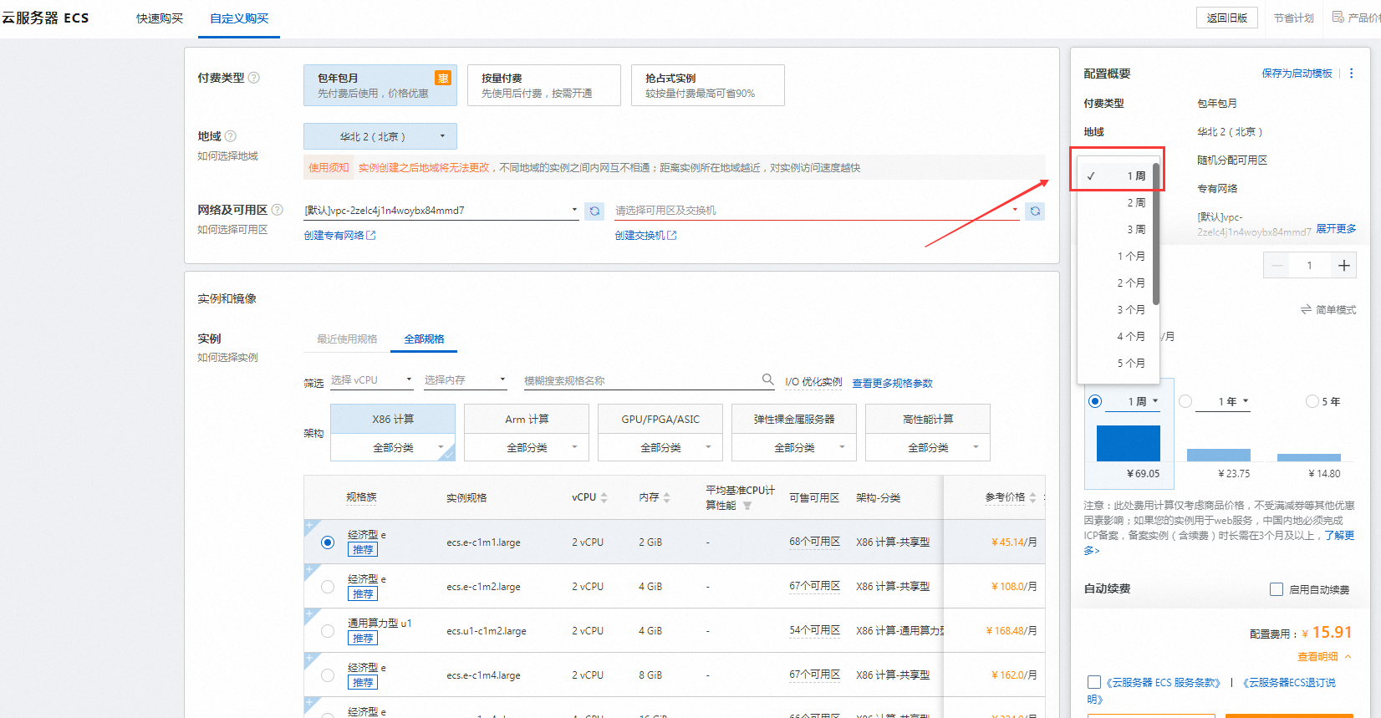Open help icon next to 地域
Screen dimensions: 1381x718
[231, 136]
